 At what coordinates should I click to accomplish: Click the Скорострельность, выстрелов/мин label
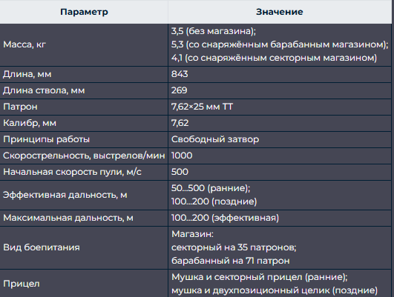pos(84,156)
